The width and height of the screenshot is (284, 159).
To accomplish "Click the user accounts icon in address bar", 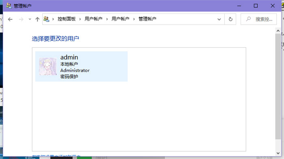I will [46, 19].
